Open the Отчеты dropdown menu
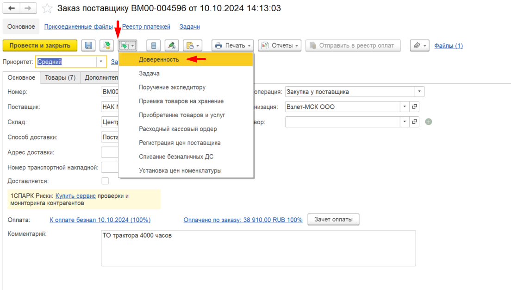This screenshot has height=290, width=511. click(x=280, y=45)
